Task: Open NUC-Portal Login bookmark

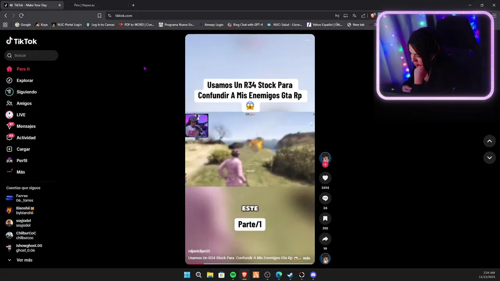Action: 67,25
